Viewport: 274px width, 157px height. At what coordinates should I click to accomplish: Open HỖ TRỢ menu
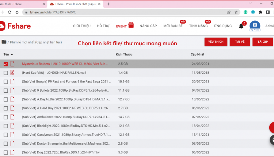103,26
